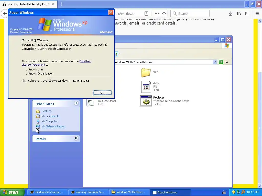Minimize the Explorer window
The height and width of the screenshot is (196, 262).
coord(216,40)
